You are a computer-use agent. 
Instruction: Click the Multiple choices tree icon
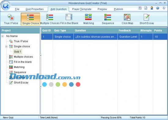click(x=11, y=57)
